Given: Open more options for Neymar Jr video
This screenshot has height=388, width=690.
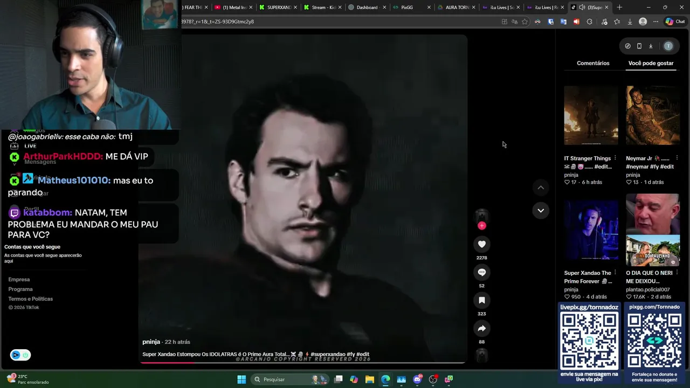Looking at the screenshot, I should (x=677, y=158).
